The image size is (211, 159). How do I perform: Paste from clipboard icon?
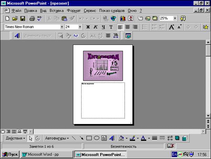click(x=64, y=18)
